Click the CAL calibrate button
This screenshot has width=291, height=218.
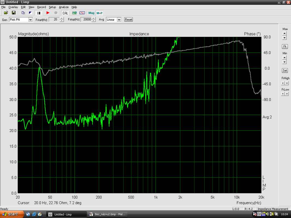[65, 13]
